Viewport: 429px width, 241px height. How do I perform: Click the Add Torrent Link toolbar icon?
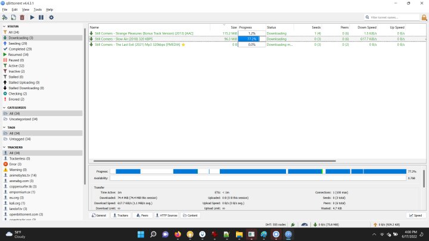tap(5, 17)
